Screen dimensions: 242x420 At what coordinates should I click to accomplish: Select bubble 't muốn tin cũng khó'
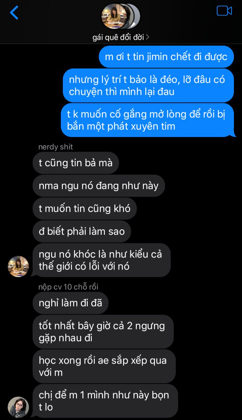click(x=85, y=209)
